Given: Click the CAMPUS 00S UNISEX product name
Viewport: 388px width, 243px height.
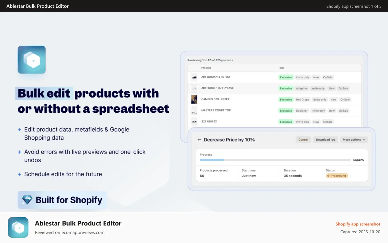Looking at the screenshot, I should (215, 99).
